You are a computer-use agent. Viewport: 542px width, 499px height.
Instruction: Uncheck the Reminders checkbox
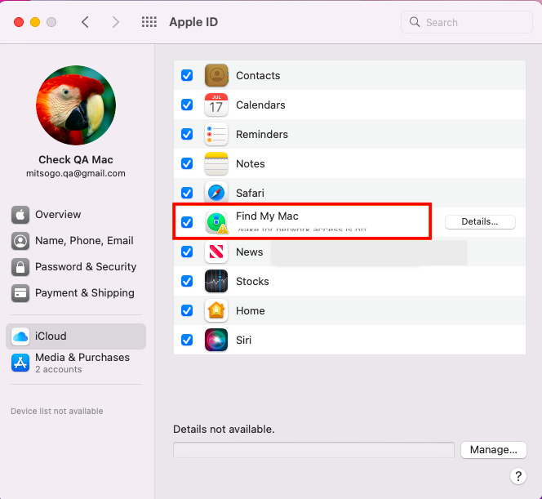pyautogui.click(x=187, y=134)
